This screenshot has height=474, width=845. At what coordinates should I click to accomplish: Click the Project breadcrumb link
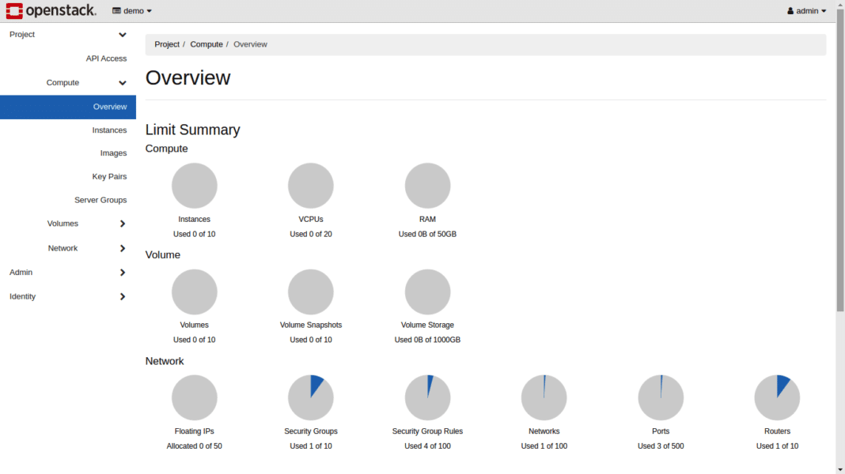pyautogui.click(x=167, y=44)
